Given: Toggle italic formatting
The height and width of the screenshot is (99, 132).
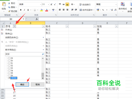Looking at the screenshot, I should pos(24,10).
